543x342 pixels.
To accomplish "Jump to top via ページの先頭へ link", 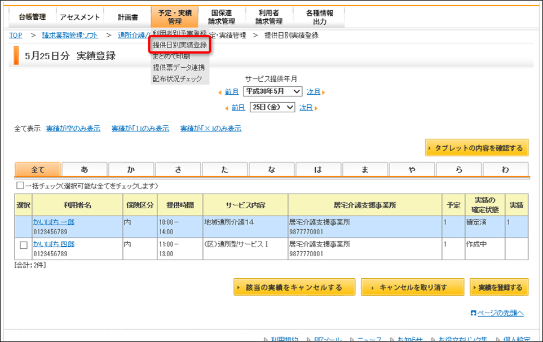I will coord(501,313).
